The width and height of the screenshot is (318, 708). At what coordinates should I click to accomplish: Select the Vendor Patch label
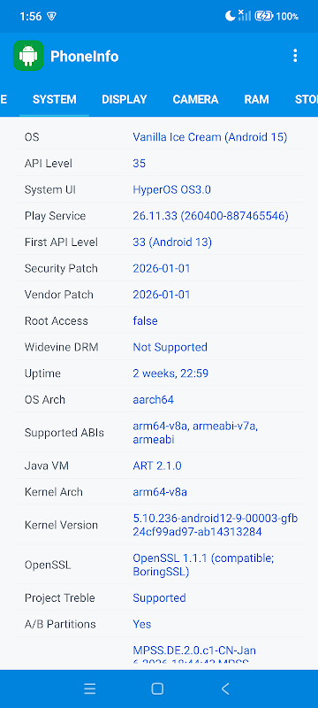pos(59,295)
